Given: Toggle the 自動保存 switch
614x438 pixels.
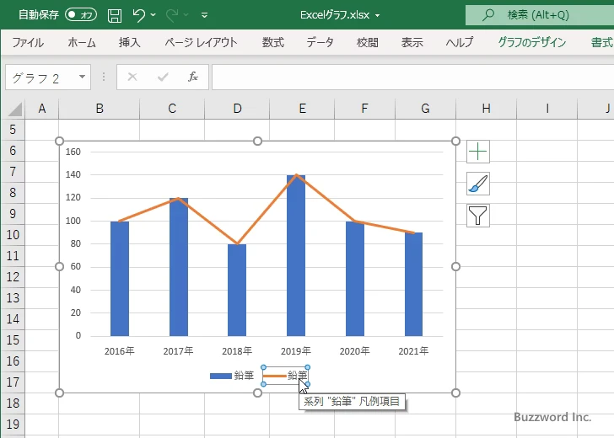Looking at the screenshot, I should (81, 15).
